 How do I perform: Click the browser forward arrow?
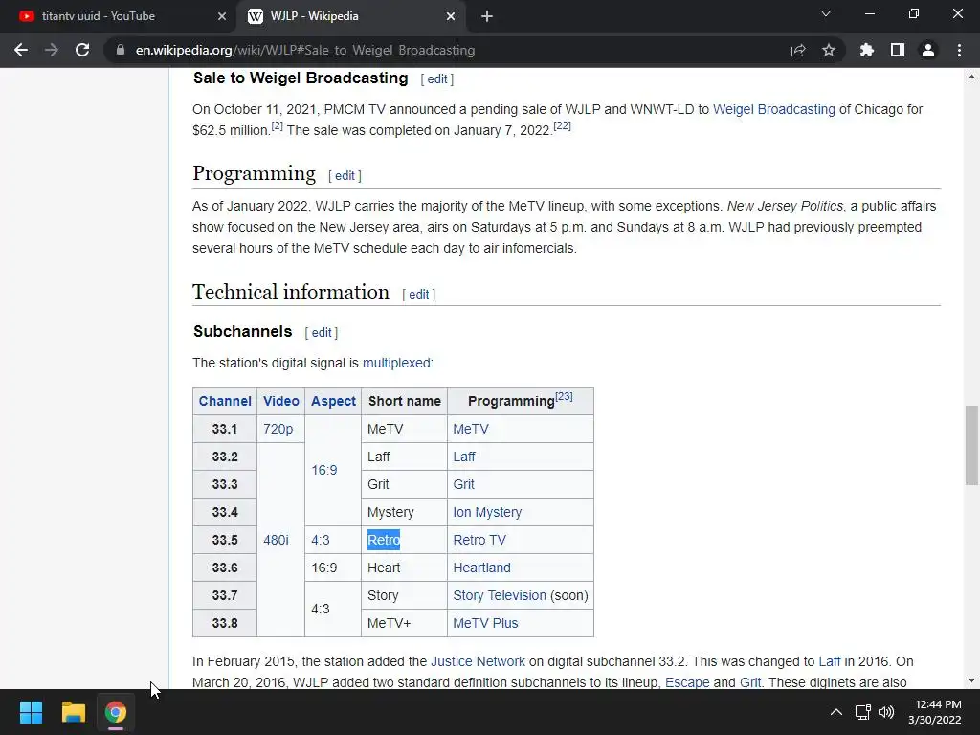coord(52,50)
